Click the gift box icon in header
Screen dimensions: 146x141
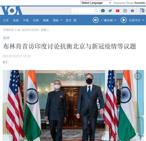coord(132,11)
